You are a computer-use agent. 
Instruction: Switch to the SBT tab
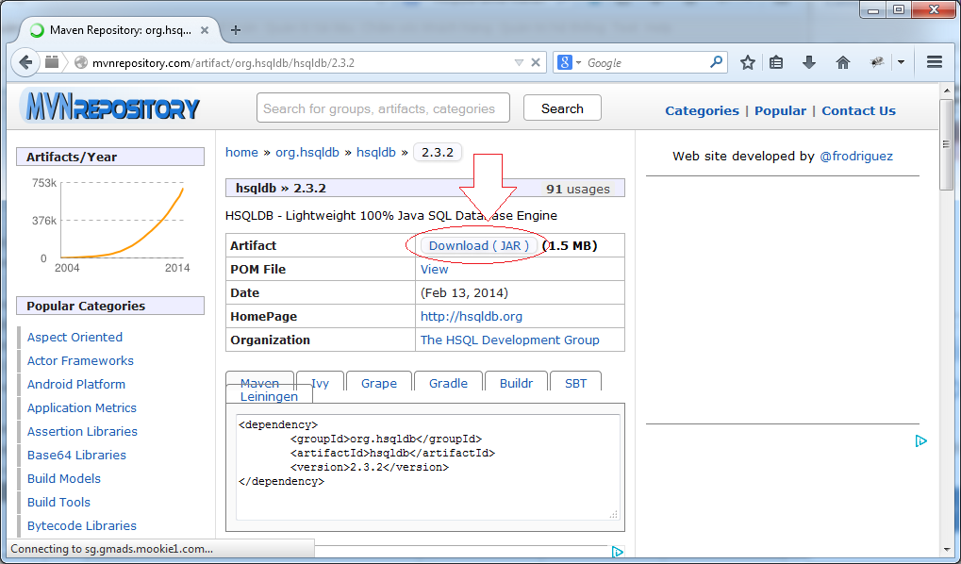(575, 381)
